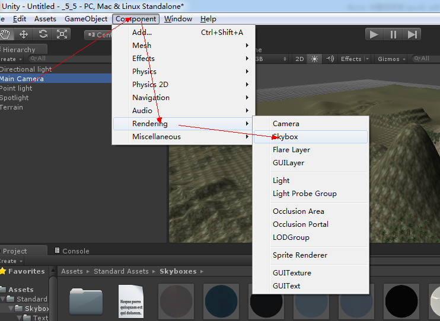440x321 pixels.
Task: Select Point light in Hierarchy
Action: click(x=56, y=88)
